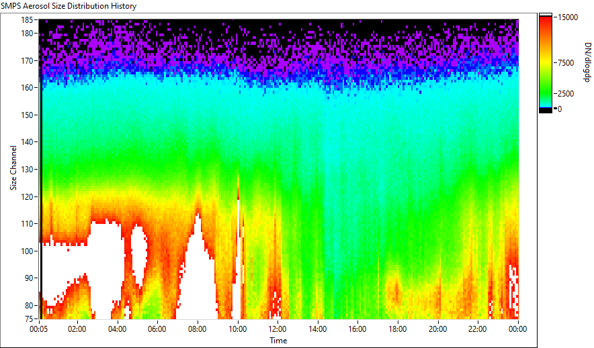
Task: Click the 180 size channel tick
Action: click(x=28, y=34)
